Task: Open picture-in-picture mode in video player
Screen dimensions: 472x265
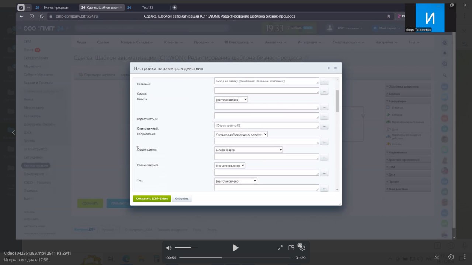Action: point(291,248)
